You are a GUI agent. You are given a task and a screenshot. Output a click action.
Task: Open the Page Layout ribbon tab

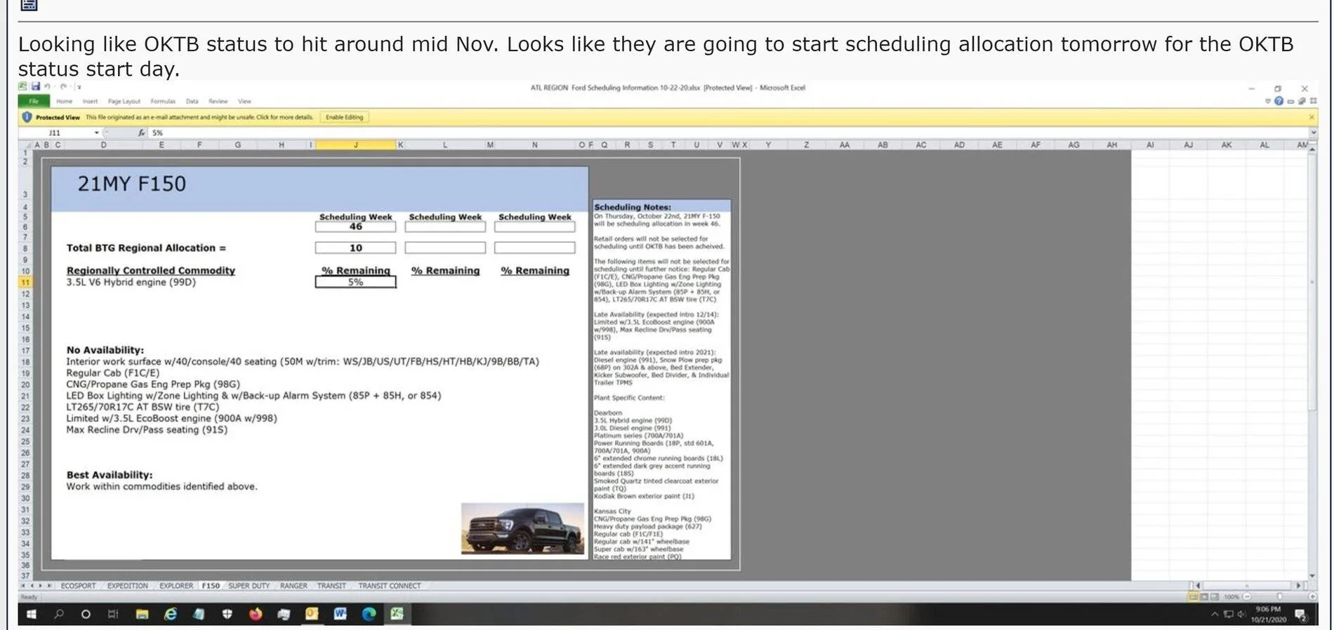pos(124,101)
